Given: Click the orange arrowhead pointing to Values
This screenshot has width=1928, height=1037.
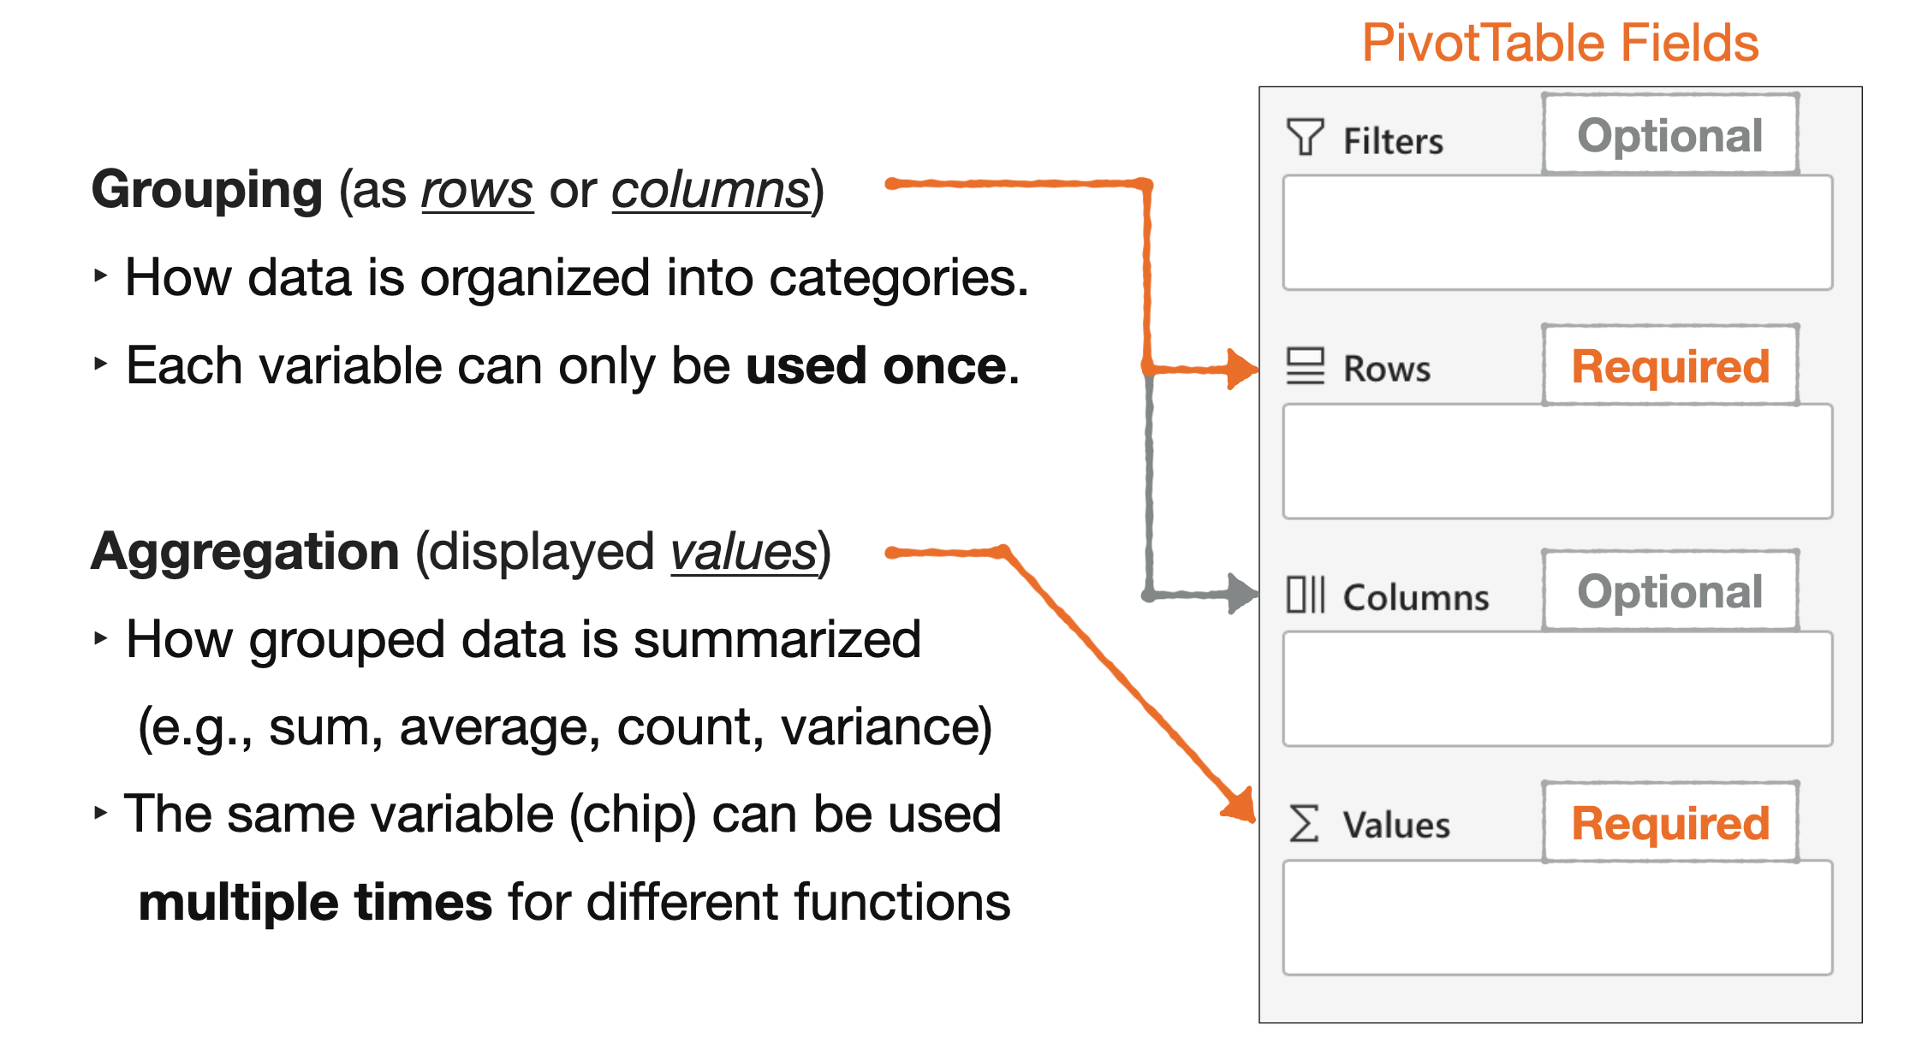Looking at the screenshot, I should [1240, 804].
